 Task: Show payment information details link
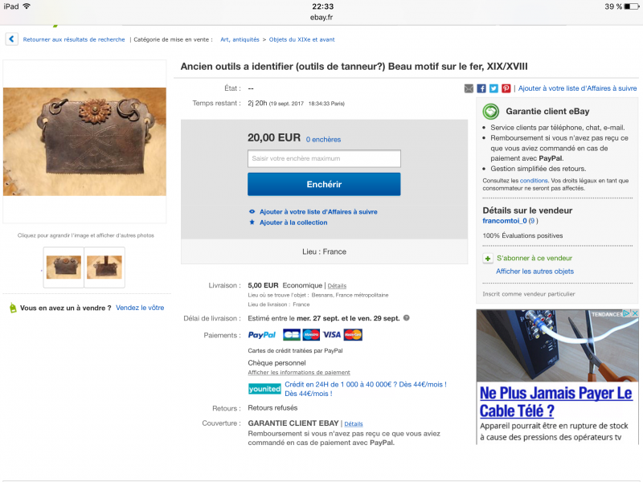pos(299,372)
